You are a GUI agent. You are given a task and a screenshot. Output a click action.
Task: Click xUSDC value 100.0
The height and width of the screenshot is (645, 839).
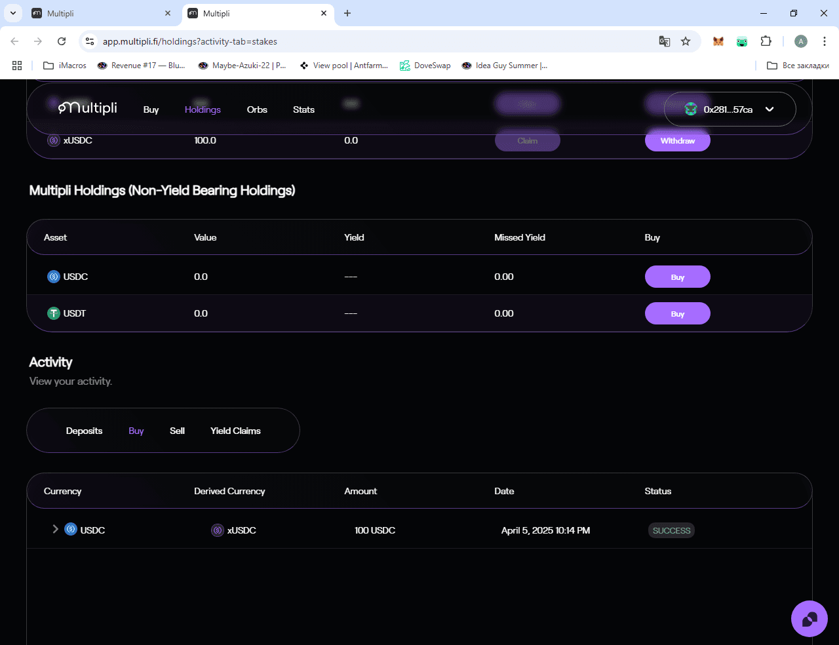[x=205, y=140]
